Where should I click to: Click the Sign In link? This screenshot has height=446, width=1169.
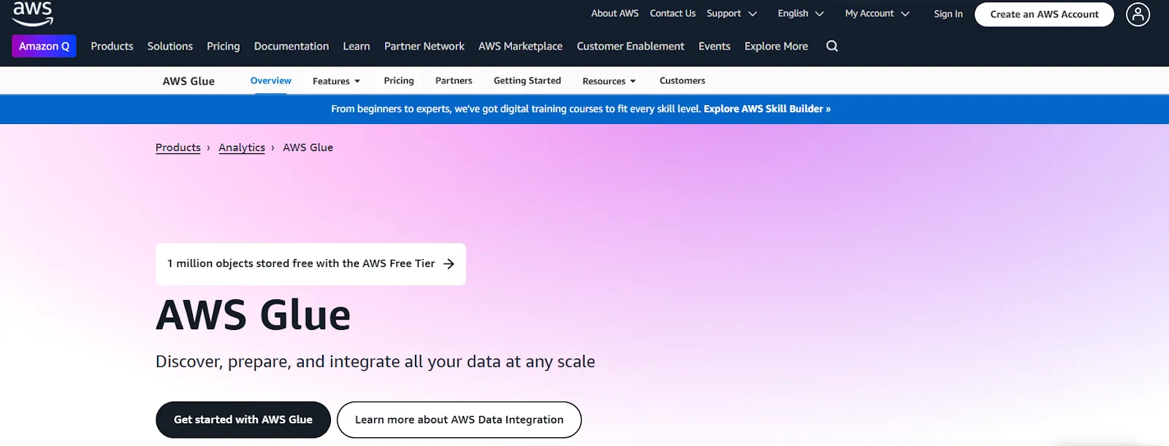(x=948, y=14)
